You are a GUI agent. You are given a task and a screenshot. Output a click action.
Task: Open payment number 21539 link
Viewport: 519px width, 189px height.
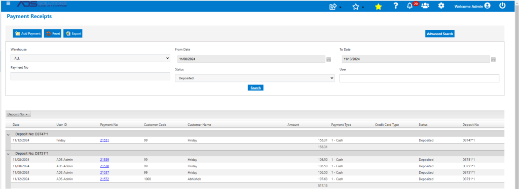(104, 160)
